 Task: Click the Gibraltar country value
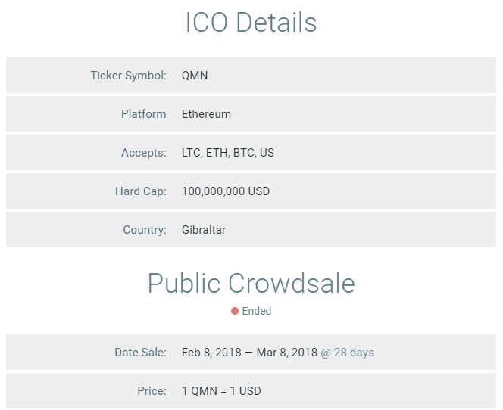tap(204, 230)
